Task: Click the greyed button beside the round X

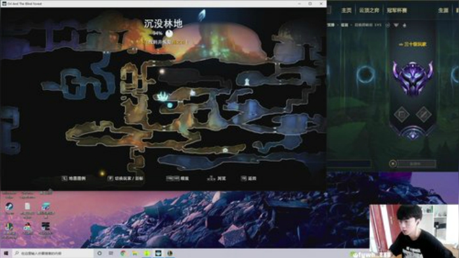Action: (x=416, y=163)
